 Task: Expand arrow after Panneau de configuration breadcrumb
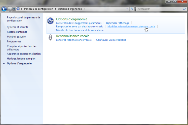(x=56, y=9)
